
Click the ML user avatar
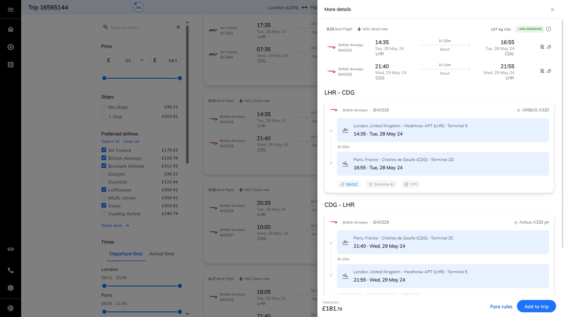coord(139,8)
